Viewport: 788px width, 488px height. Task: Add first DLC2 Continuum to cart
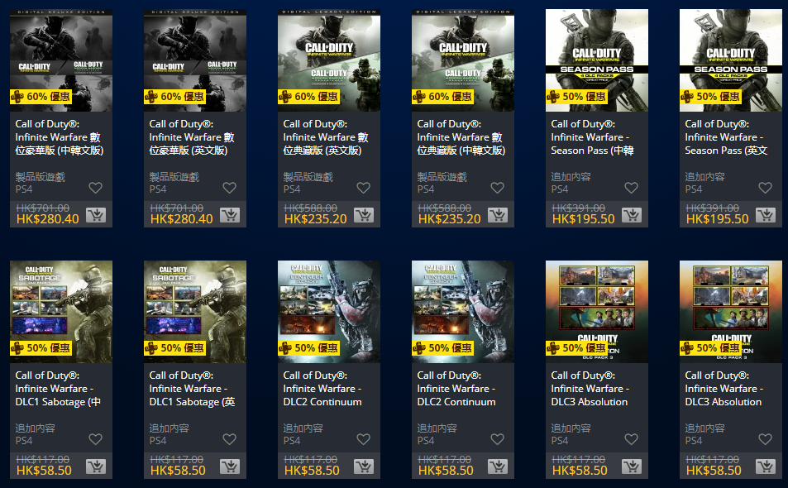[363, 466]
